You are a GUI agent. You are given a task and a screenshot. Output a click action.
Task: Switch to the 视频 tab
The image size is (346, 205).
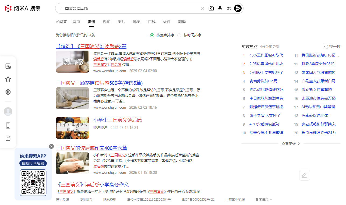pyautogui.click(x=107, y=22)
